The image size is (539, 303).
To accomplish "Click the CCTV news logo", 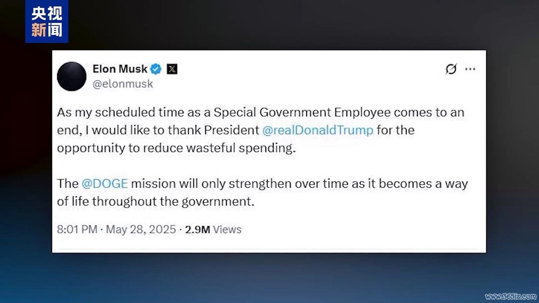I will click(x=46, y=22).
